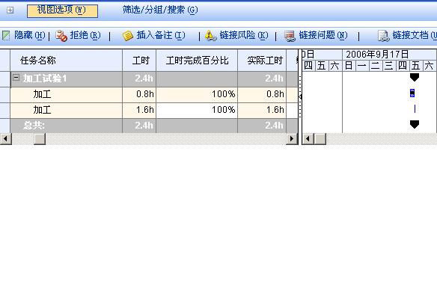437x287 pixels.
Task: Collapse the 加工试验1 summary task
Action: [x=16, y=78]
